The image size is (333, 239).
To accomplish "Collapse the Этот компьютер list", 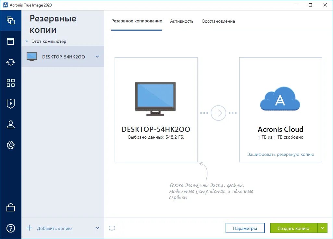I will (26, 41).
